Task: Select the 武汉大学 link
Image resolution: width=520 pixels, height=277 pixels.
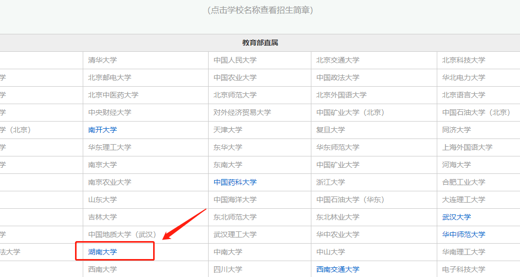Action: (456, 217)
